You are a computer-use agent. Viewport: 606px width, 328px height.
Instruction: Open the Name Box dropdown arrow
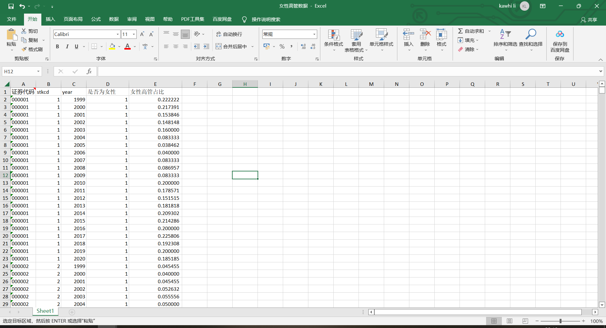tap(38, 71)
